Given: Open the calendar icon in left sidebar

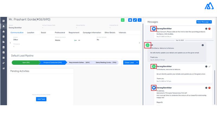Looking at the screenshot, I should point(4,58).
